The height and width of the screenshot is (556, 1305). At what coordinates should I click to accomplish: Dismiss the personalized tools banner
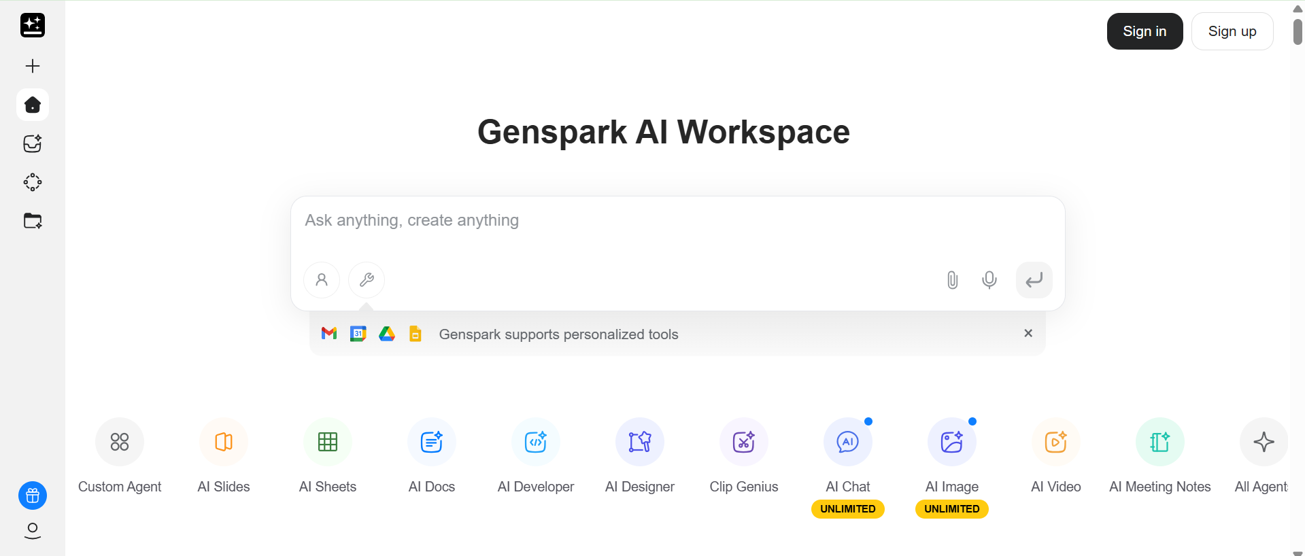1028,333
